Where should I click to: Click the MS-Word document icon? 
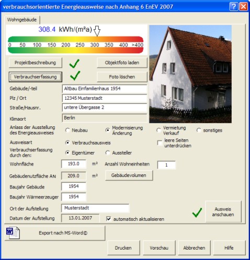[x=13, y=233]
